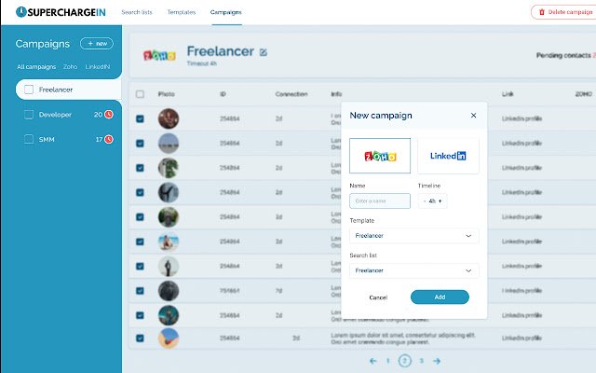
Task: Filter campaigns by LinkedIN
Action: [98, 66]
